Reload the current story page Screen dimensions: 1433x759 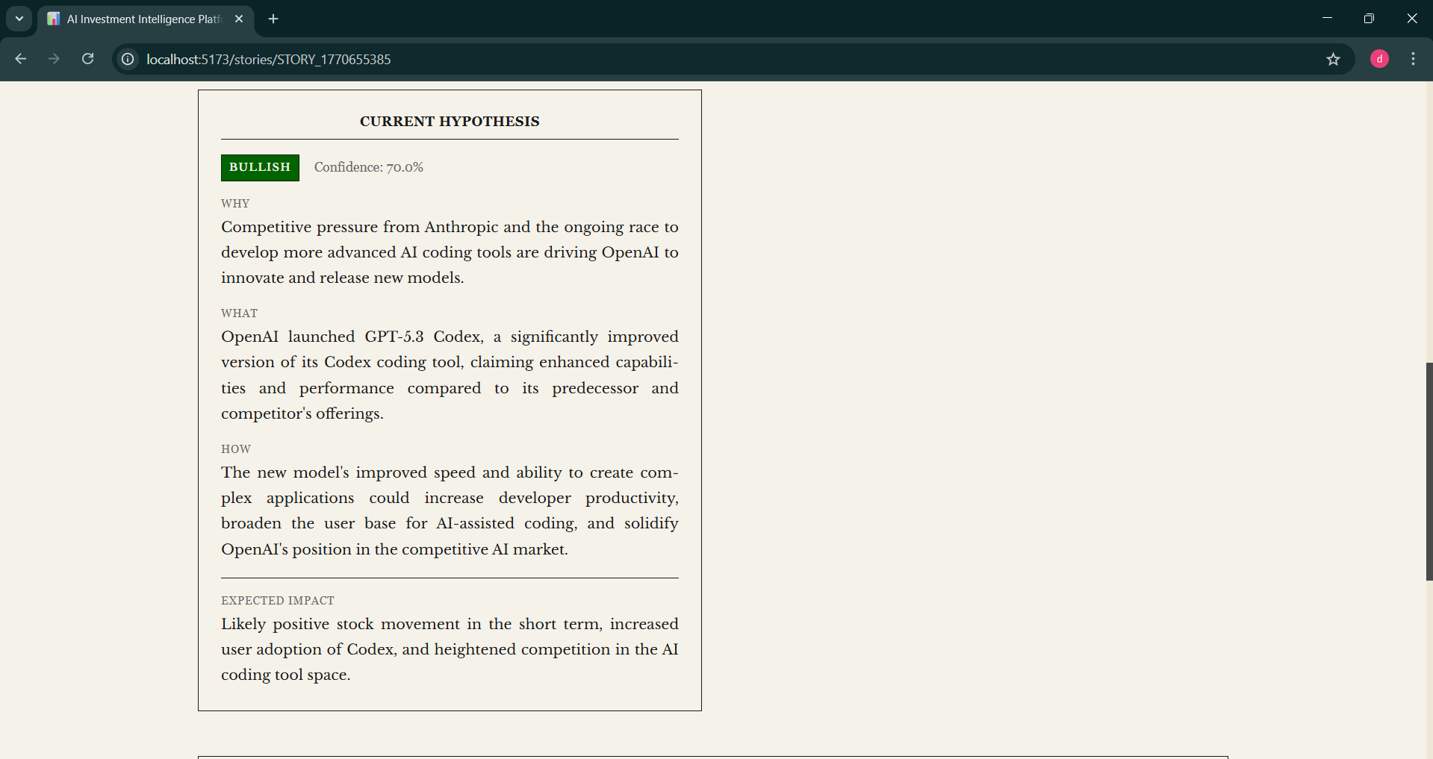point(87,59)
